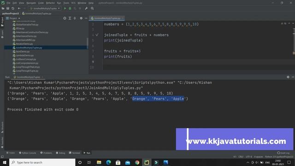Click the Python 3.9 interpreter status entry
Image resolution: width=295 pixels, height=166 pixels.
click(279, 157)
